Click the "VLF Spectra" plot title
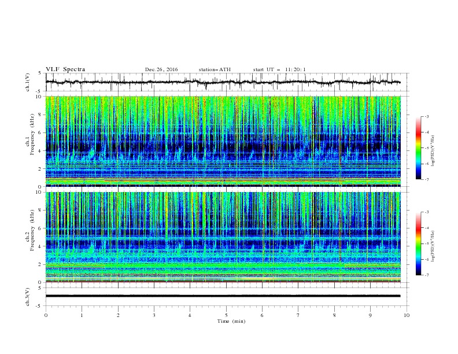This screenshot has width=458, height=354. pyautogui.click(x=65, y=69)
